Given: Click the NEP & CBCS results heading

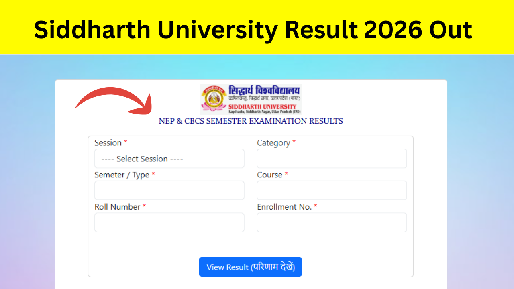Looking at the screenshot, I should click(250, 121).
